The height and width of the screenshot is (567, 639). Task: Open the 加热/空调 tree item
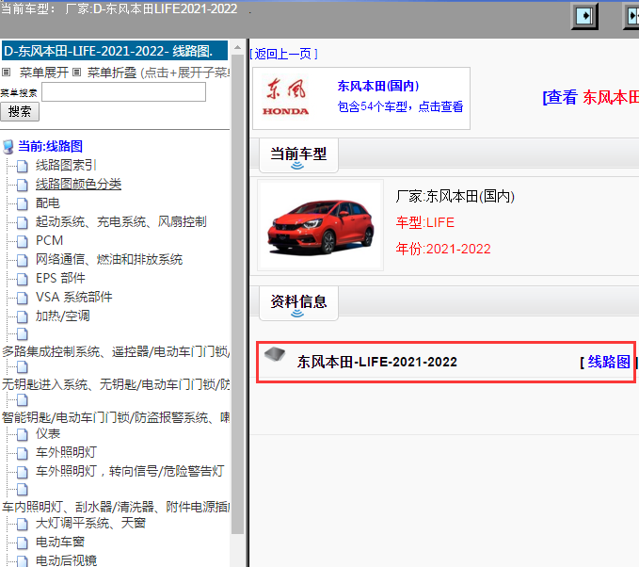click(62, 316)
